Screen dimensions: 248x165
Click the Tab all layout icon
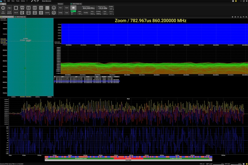pyautogui.click(x=16, y=9)
